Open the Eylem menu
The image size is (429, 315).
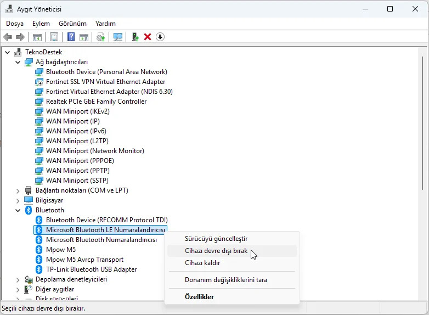[41, 24]
